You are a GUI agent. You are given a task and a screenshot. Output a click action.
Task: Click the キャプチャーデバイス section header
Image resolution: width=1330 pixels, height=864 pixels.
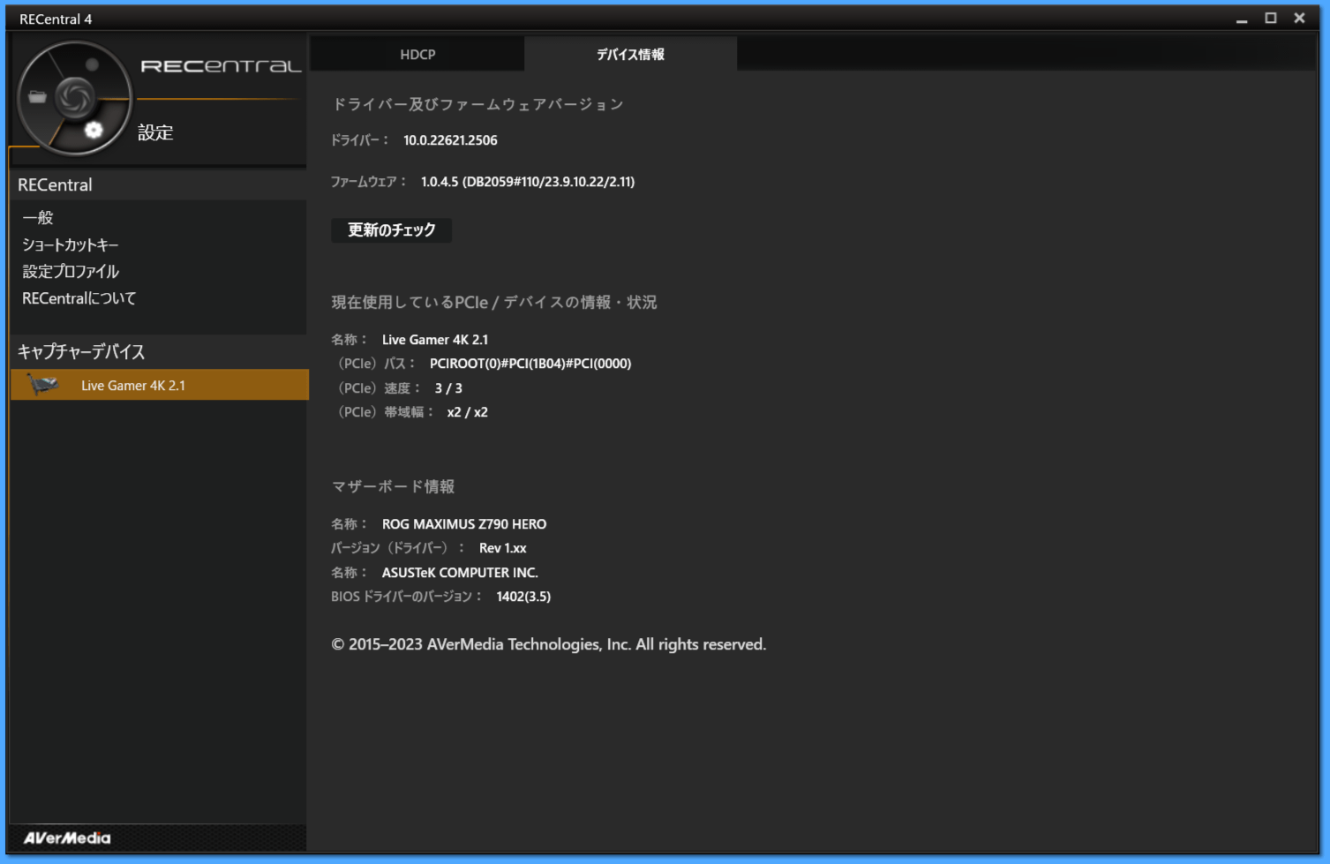tap(81, 351)
